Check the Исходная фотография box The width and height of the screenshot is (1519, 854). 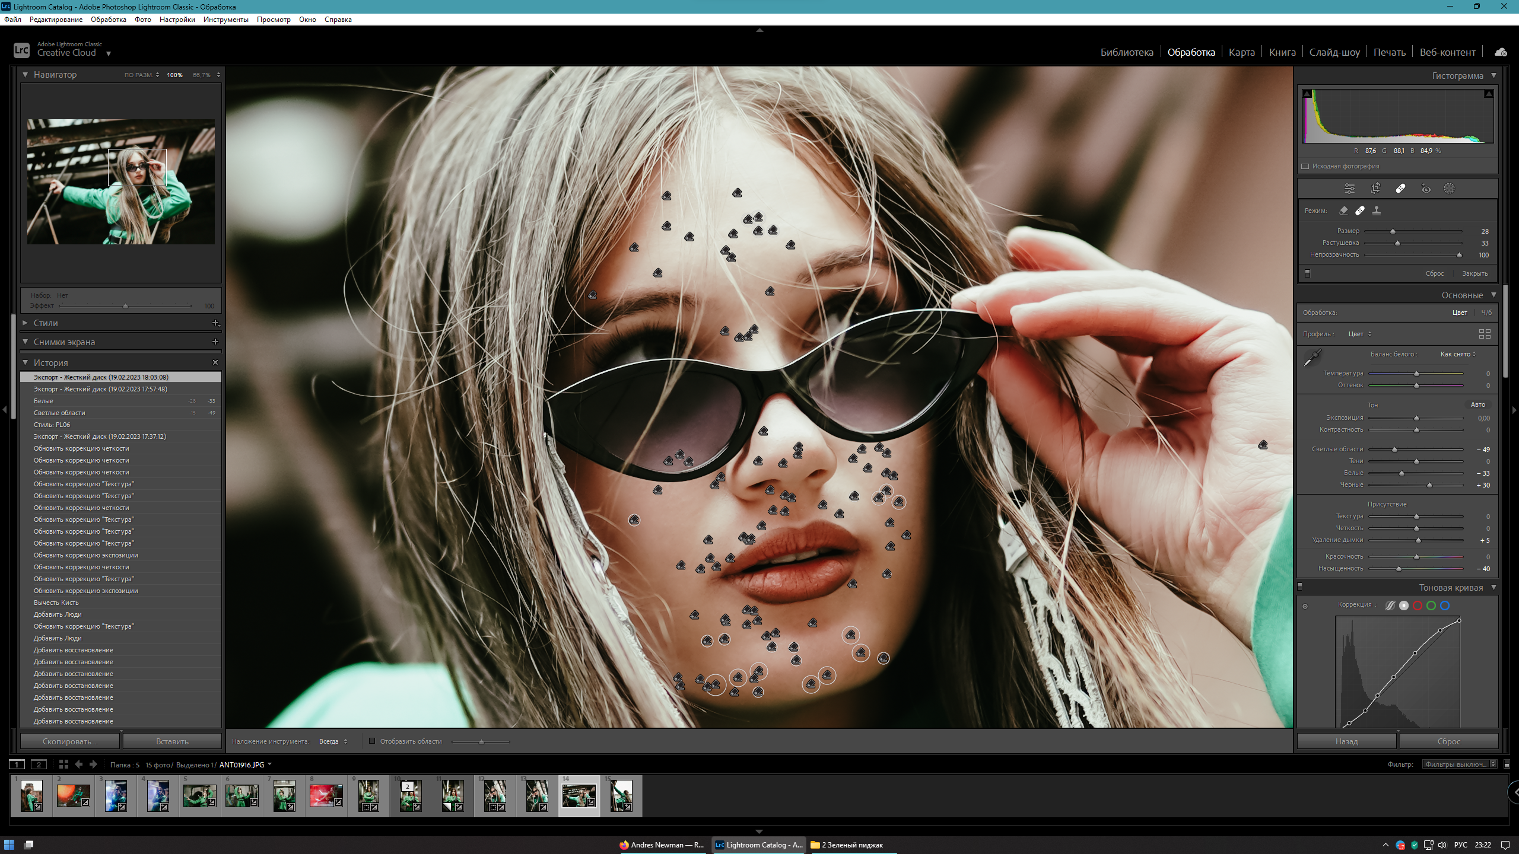tap(1305, 166)
